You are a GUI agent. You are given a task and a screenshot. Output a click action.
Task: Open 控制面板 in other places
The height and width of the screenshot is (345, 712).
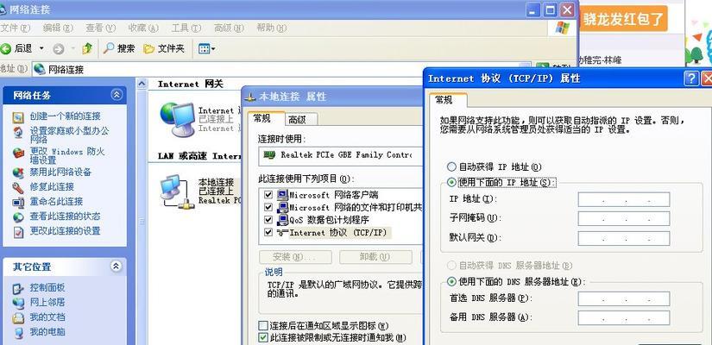(x=47, y=287)
